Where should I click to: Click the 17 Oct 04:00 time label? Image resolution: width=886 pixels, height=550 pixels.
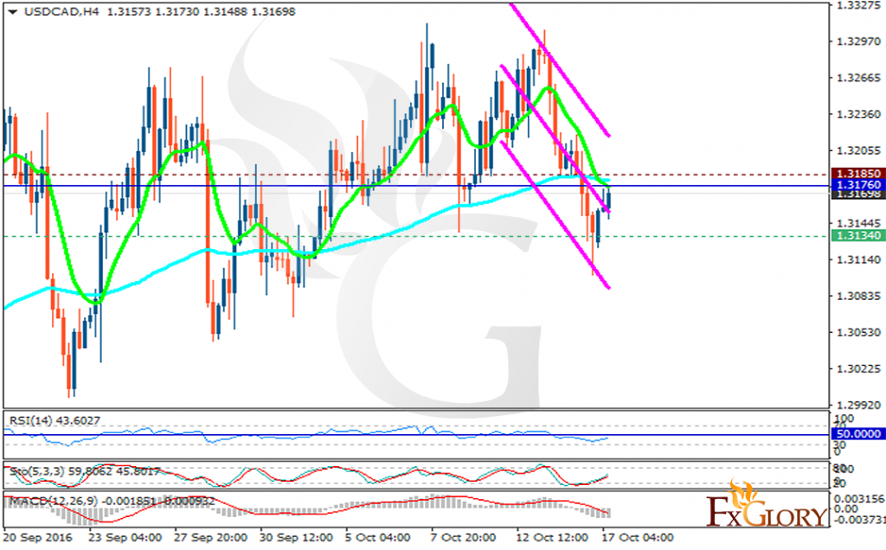(638, 538)
